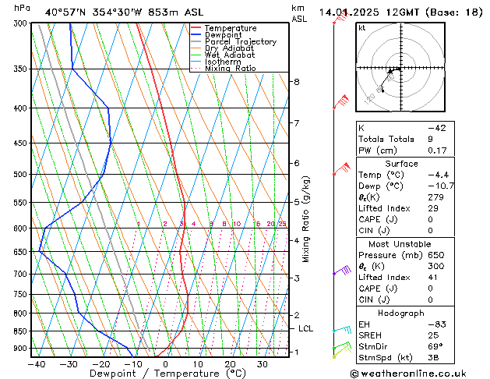Click the StmSpd (kt) value 38

[x=433, y=357]
